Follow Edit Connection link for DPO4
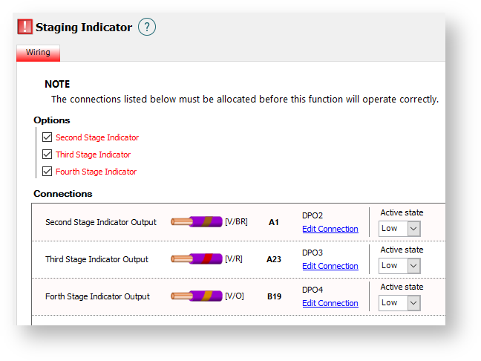 pyautogui.click(x=330, y=303)
